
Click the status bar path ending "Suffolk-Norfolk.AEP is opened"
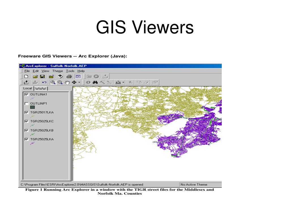pyautogui.click(x=82, y=185)
